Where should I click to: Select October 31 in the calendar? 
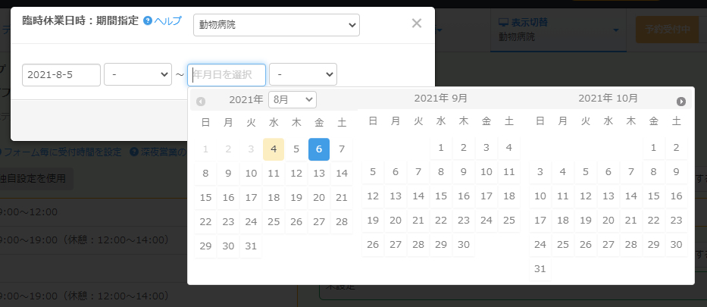tap(540, 268)
